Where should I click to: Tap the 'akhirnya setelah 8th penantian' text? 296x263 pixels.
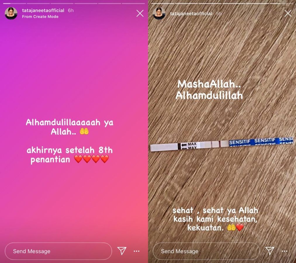point(70,155)
